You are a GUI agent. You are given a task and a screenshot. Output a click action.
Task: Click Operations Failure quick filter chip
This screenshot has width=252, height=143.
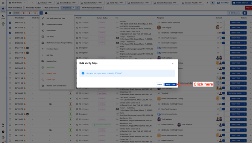tap(92, 3)
